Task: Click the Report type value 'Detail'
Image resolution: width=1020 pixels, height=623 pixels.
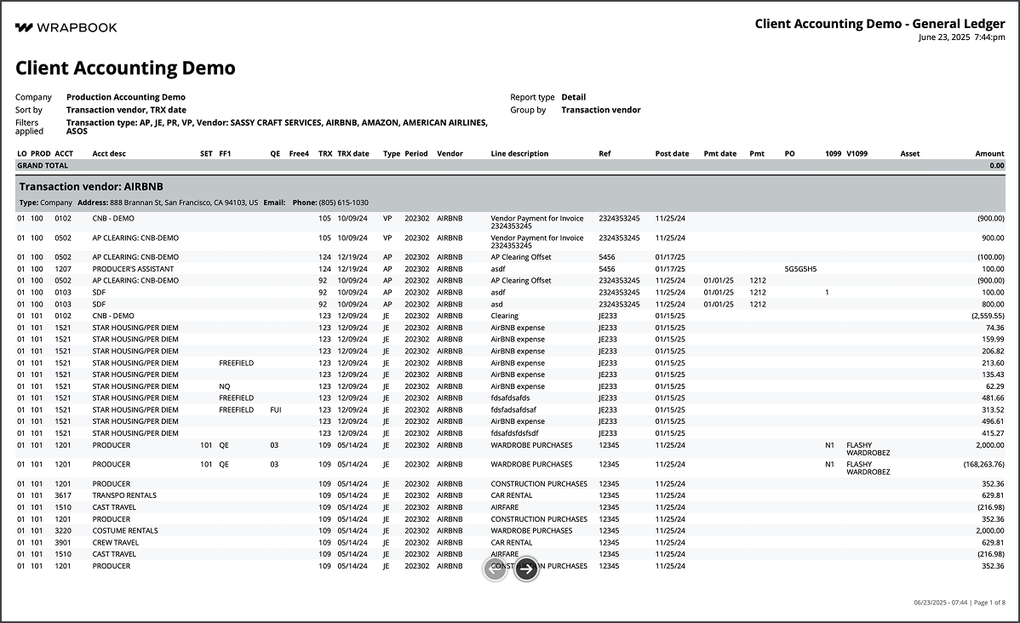Action: [x=573, y=97]
